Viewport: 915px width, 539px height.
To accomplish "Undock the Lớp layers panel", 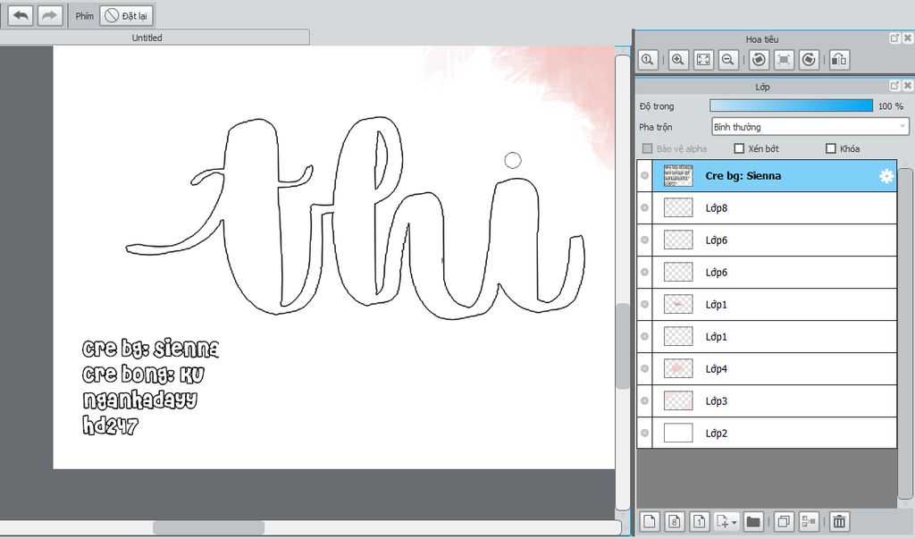I will coord(894,86).
